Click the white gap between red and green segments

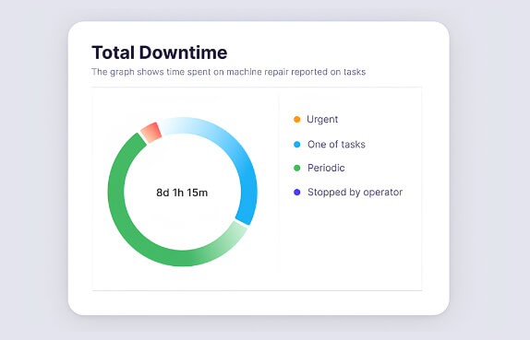pos(143,138)
